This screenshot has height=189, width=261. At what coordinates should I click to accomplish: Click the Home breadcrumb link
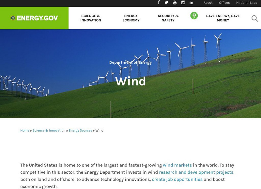click(25, 130)
